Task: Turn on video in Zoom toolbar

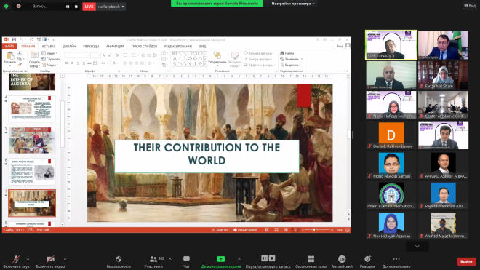Action: point(50,259)
